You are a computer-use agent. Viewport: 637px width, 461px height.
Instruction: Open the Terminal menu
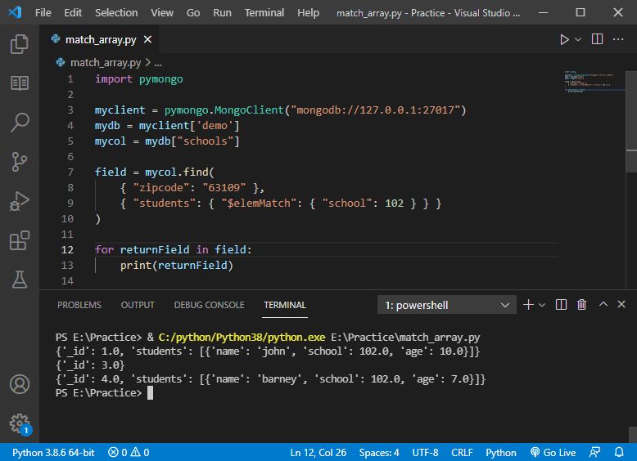[264, 12]
